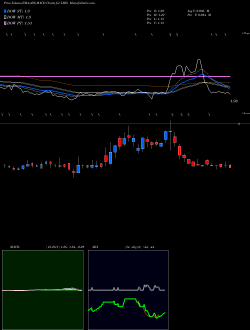Viewport: 250px width, 330px height.
Task: Click the tallest blue candlestick near the uptrend
Action: click(110, 157)
